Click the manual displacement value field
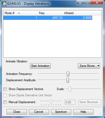The image size is (105, 118). pos(70,102)
